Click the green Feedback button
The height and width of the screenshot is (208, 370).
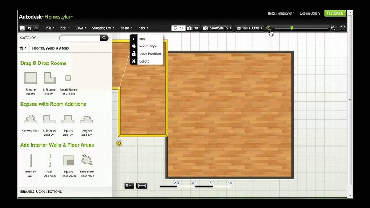[335, 13]
